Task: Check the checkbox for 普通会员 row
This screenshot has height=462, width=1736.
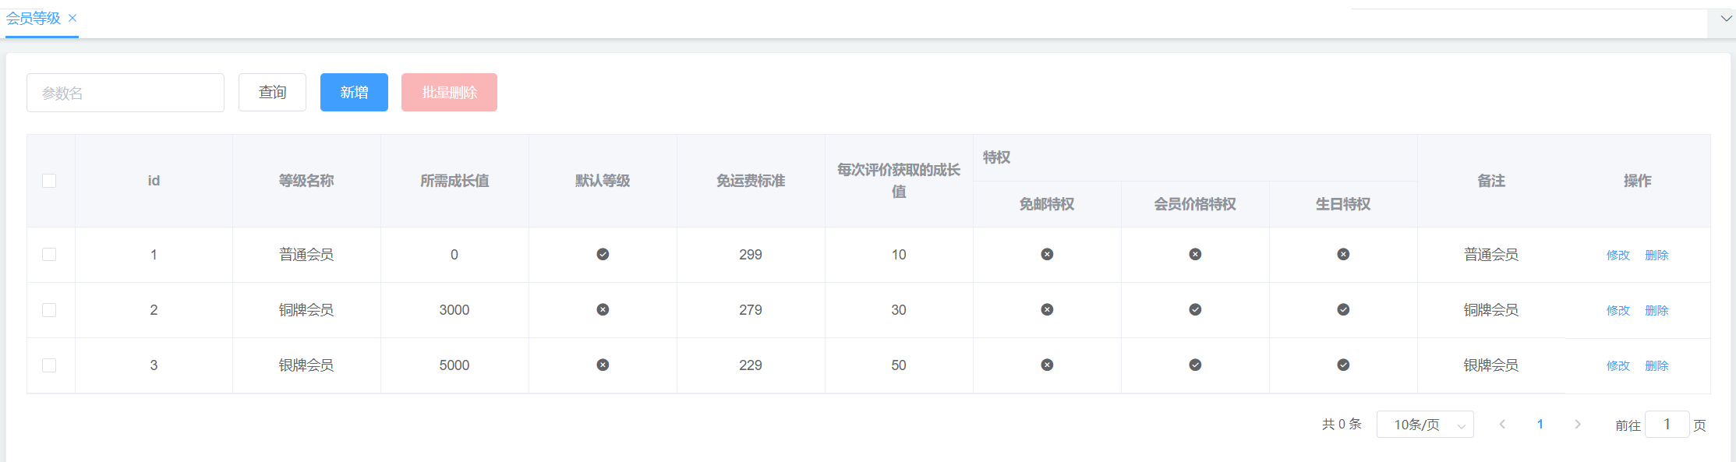Action: pos(49,255)
